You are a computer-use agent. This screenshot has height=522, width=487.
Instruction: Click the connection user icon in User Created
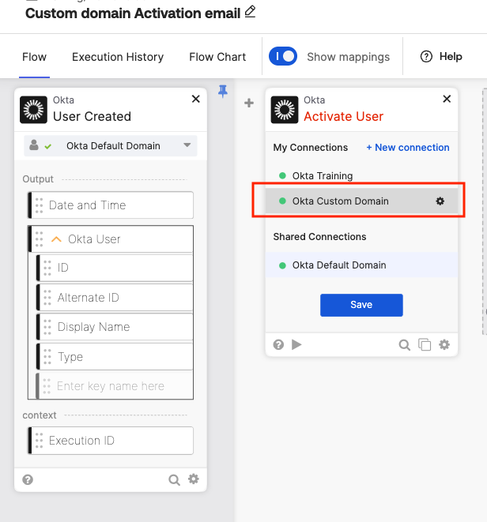pyautogui.click(x=34, y=145)
